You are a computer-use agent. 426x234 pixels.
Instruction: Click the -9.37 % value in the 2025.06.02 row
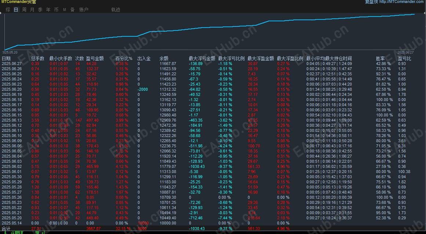click(225, 166)
